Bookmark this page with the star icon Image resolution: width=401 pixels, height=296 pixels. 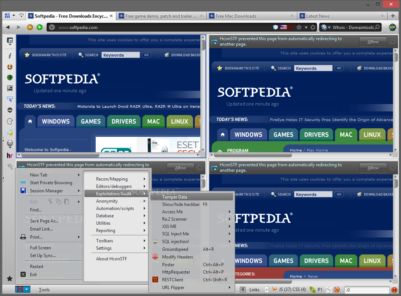[x=299, y=27]
